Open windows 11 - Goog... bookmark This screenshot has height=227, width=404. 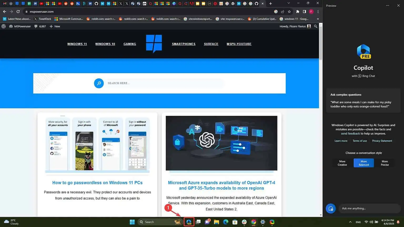294,19
